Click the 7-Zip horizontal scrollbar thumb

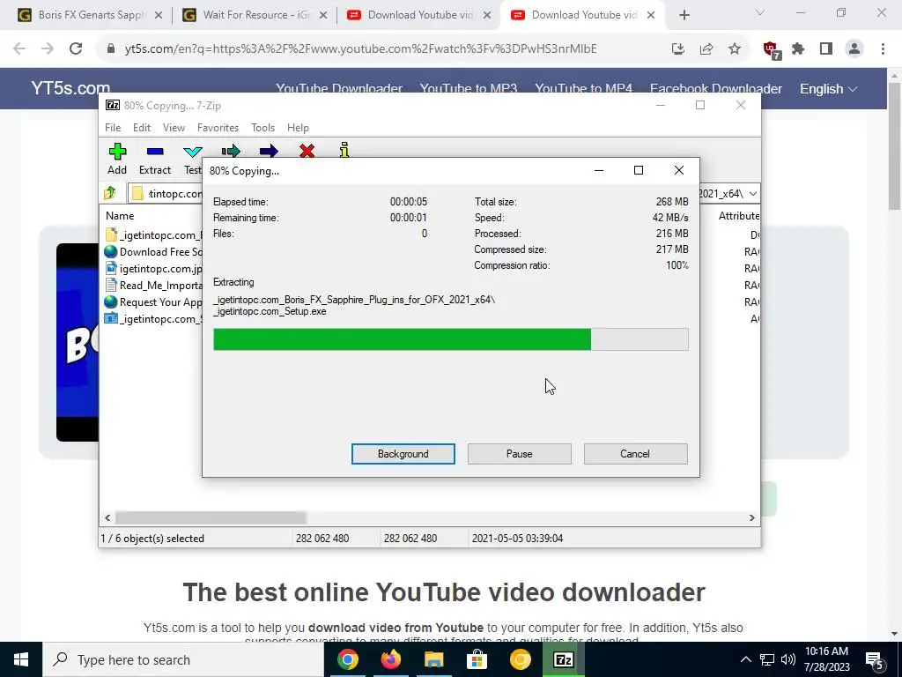(x=211, y=517)
